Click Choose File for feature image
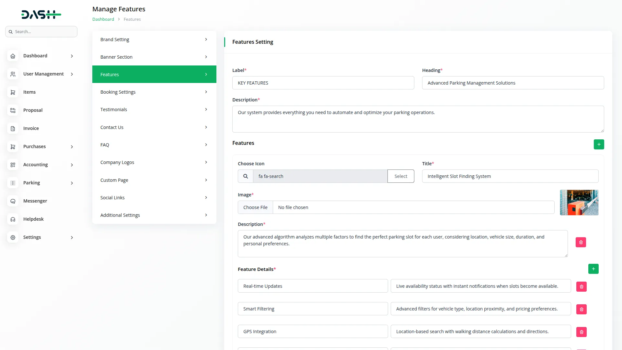622x350 pixels. pos(255,207)
